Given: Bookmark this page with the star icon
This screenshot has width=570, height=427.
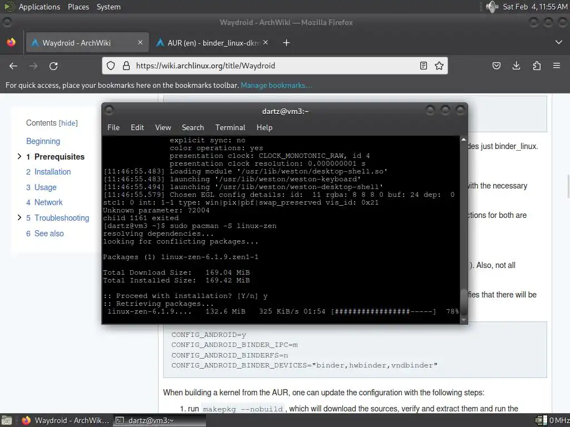Looking at the screenshot, I should [439, 66].
